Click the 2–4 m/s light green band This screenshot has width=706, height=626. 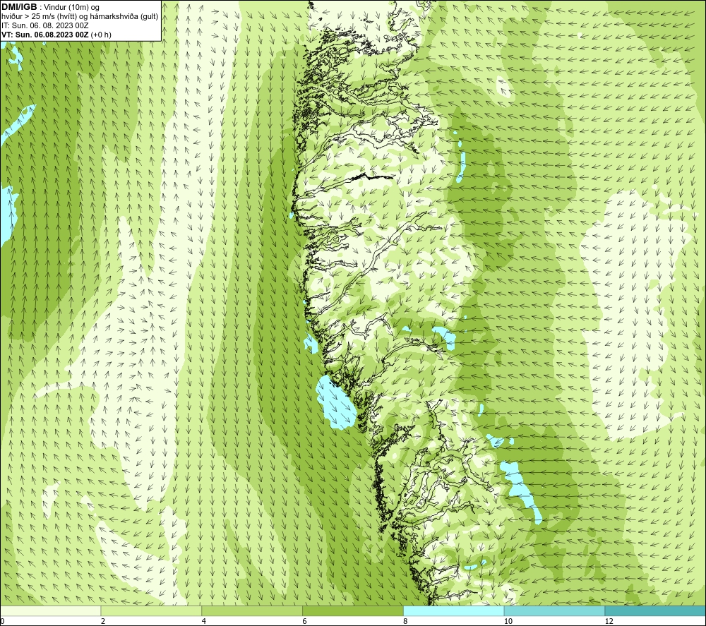[x=151, y=610]
